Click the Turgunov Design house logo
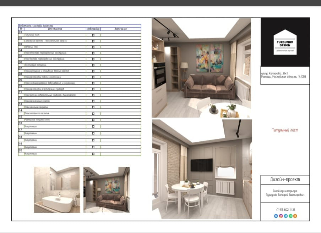Image resolution: width=321 pixels, height=233 pixels. click(285, 42)
